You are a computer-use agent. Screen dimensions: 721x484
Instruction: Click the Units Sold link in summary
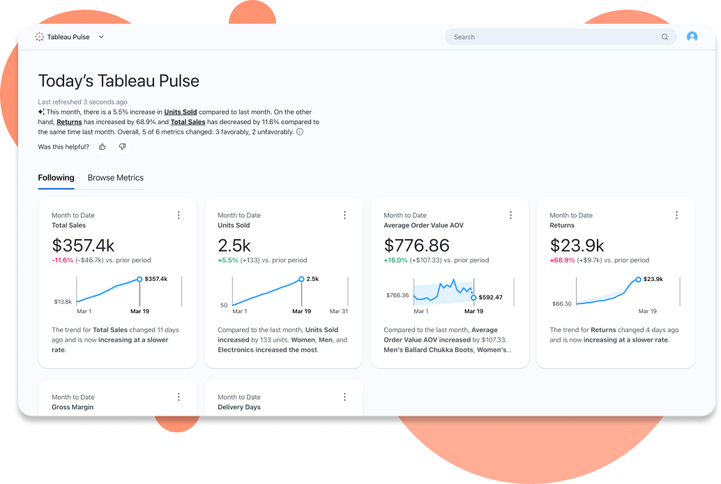[x=181, y=112]
